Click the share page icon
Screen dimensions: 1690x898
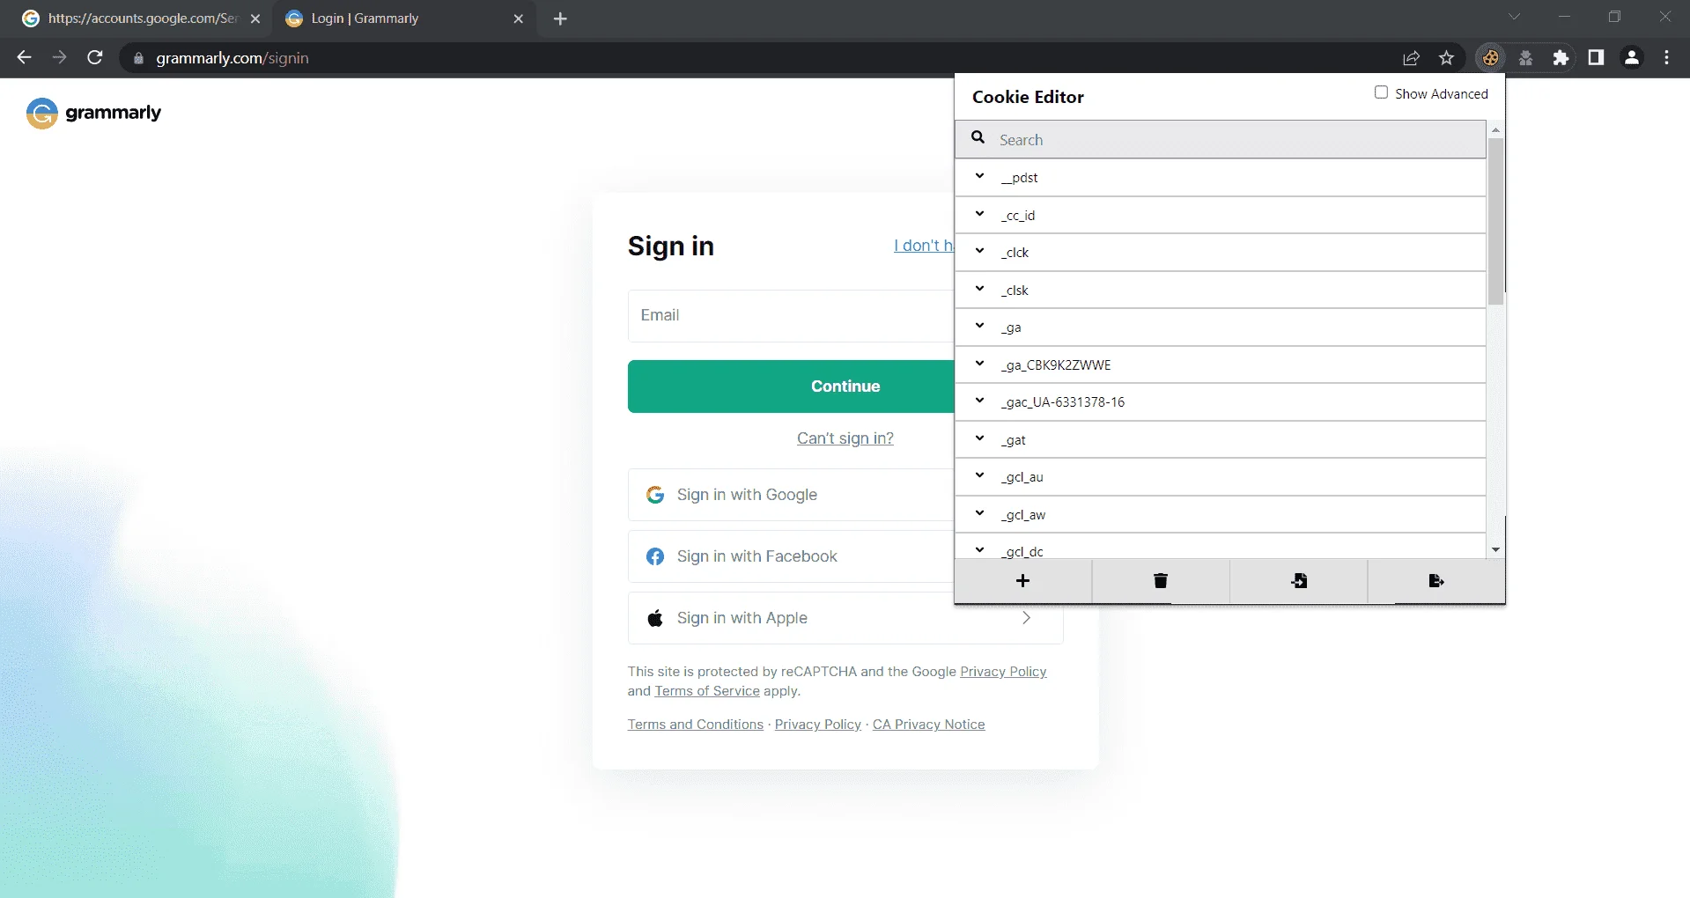point(1411,58)
